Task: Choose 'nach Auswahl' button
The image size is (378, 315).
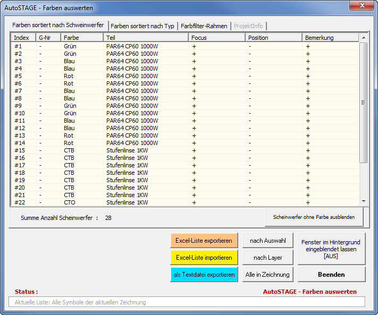Action: coord(268,241)
